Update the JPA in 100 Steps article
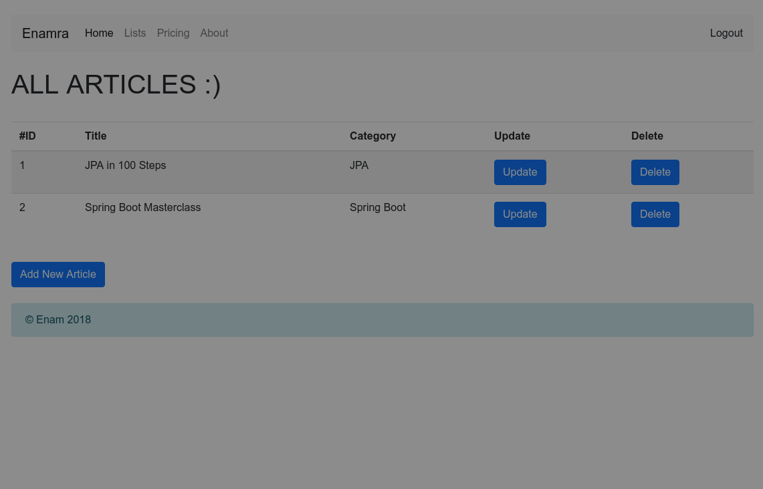The image size is (763, 489). pyautogui.click(x=520, y=172)
